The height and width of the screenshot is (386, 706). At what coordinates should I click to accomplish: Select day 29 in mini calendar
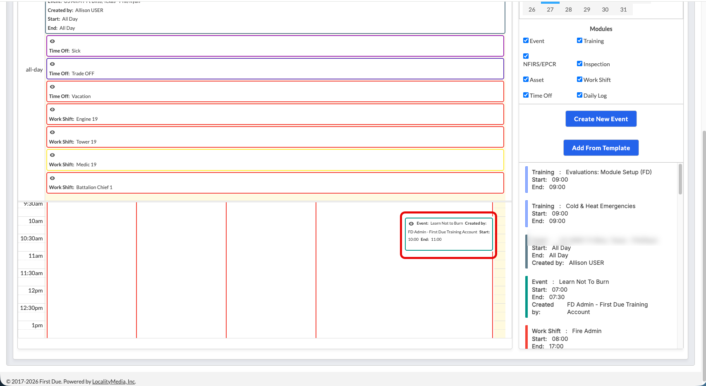coord(587,10)
